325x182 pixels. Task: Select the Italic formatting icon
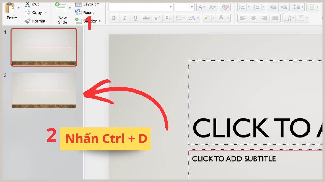pos(125,18)
